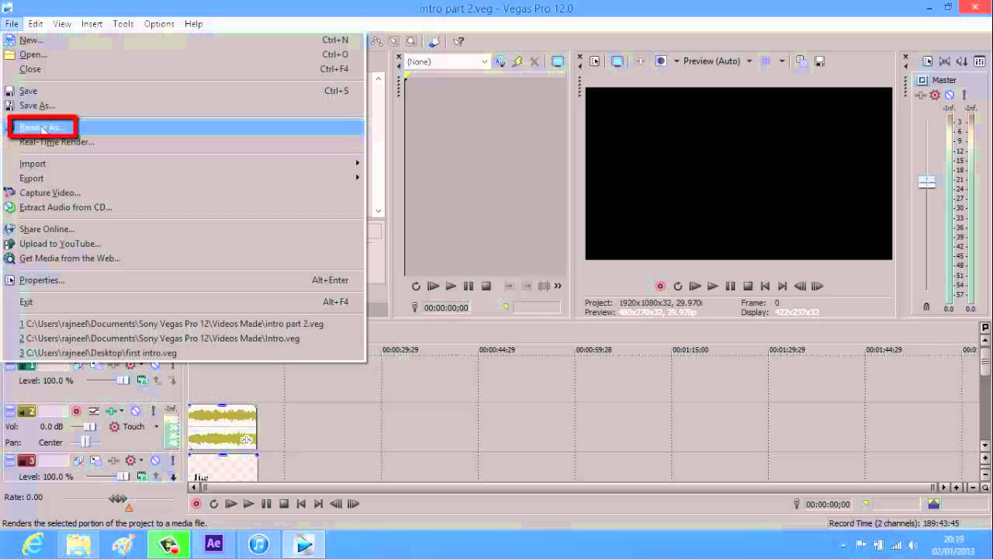Choose Capture Video... menu entry

coord(50,193)
